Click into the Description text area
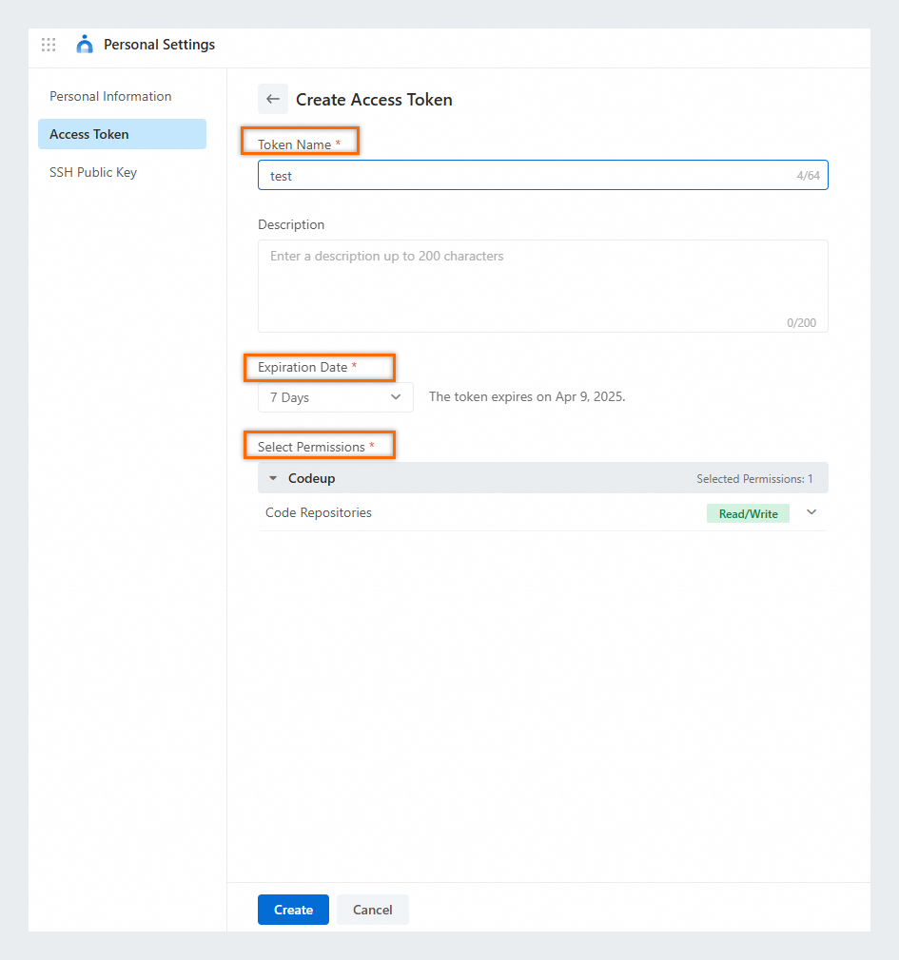The width and height of the screenshot is (899, 960). point(542,285)
